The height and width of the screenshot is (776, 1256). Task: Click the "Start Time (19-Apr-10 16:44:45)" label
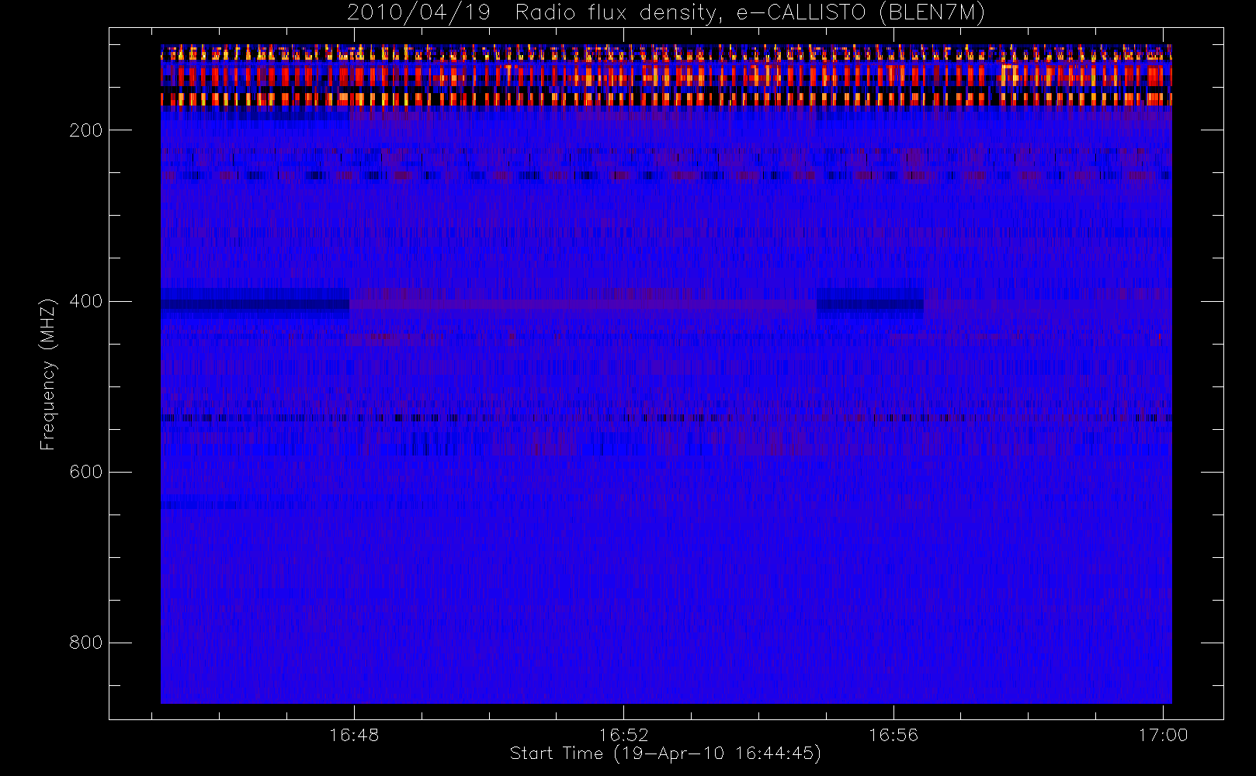[665, 753]
